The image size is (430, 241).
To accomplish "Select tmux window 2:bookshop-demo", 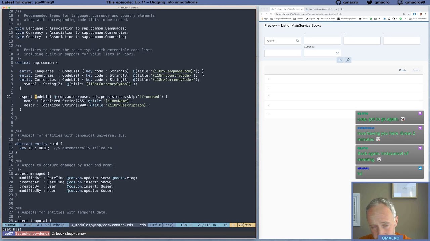I will (69, 233).
